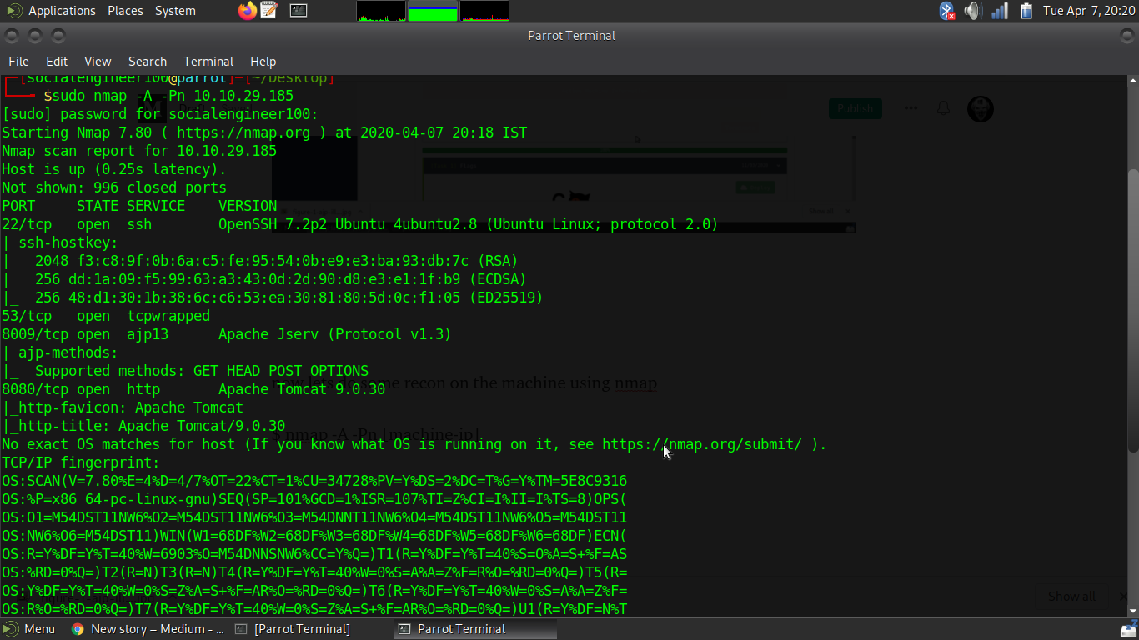Click the '[sudo] password for socialengineer100:' line
The height and width of the screenshot is (640, 1139).
point(160,114)
